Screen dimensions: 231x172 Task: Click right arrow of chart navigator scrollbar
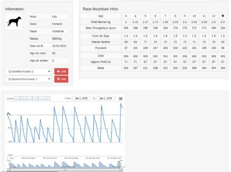pyautogui.click(x=121, y=170)
